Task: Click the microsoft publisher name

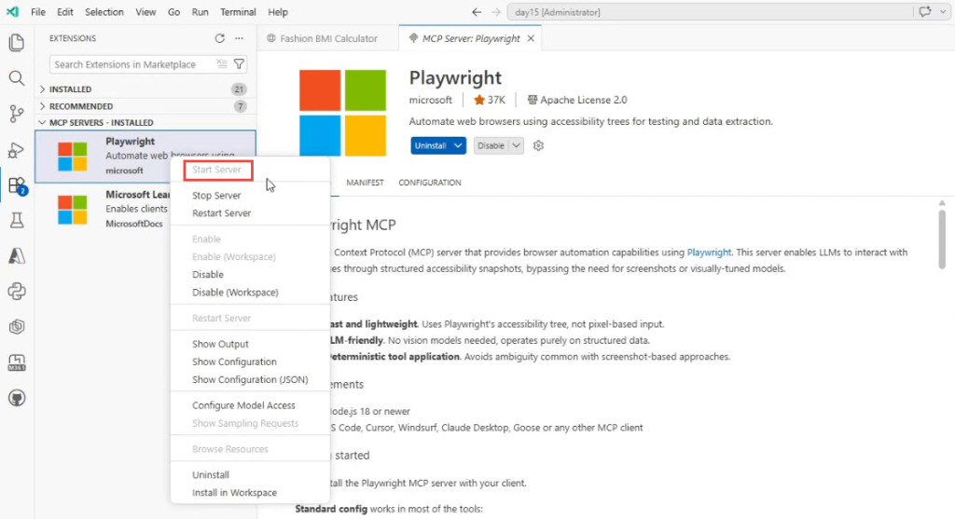Action: point(431,100)
